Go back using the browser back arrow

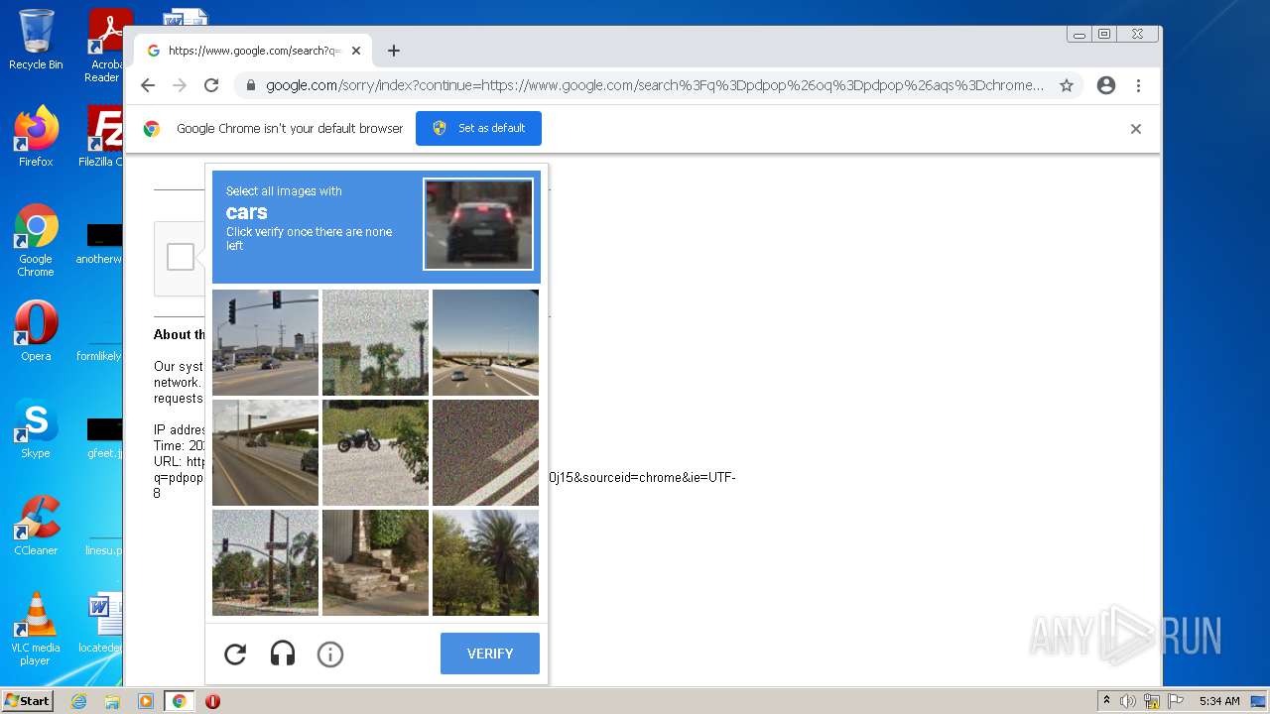click(x=148, y=85)
